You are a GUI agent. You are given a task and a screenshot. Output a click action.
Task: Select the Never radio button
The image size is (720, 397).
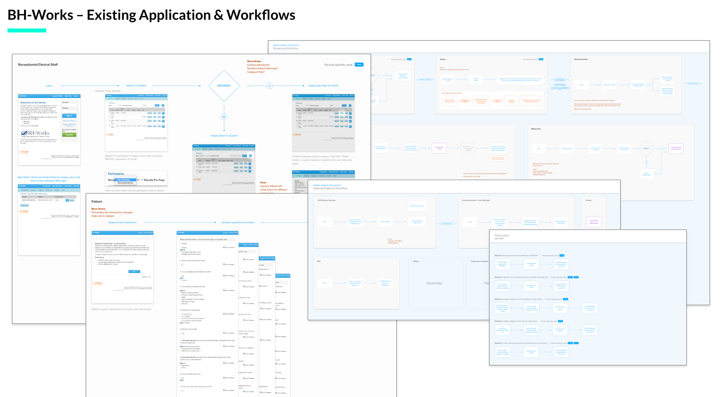(x=181, y=363)
